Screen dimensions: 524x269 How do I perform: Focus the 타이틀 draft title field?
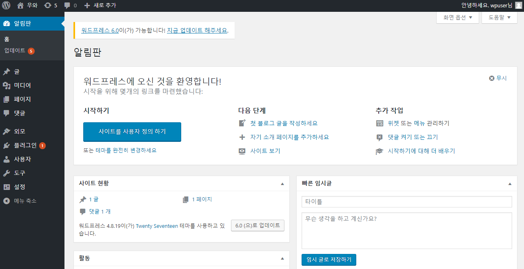pos(406,202)
